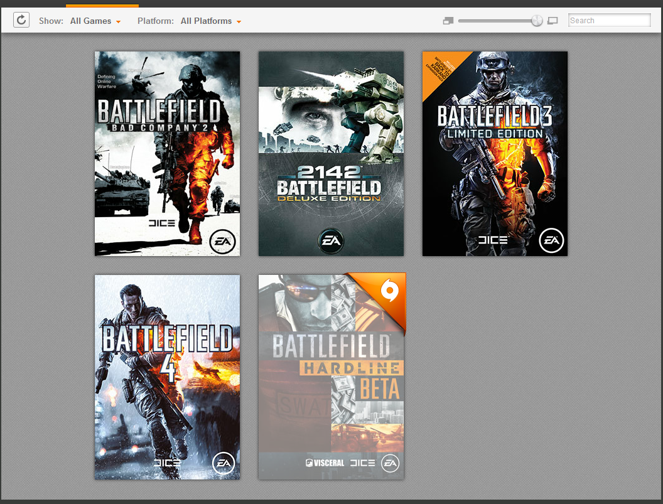Select Battlefield 2142 Deluxe Edition cover

point(331,154)
